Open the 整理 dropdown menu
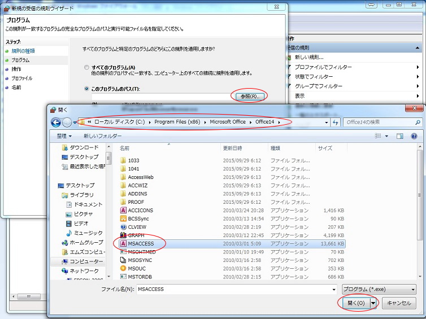Image resolution: width=426 pixels, height=319 pixels. [64, 136]
